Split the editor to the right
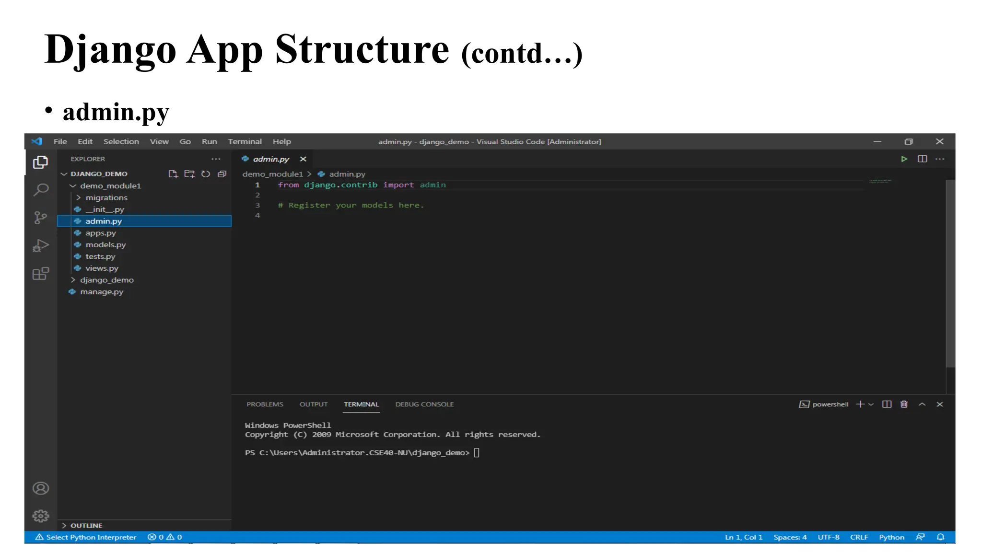This screenshot has height=552, width=982. (x=922, y=159)
